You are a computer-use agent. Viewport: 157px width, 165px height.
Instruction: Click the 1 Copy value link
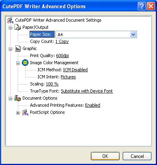click(x=62, y=41)
